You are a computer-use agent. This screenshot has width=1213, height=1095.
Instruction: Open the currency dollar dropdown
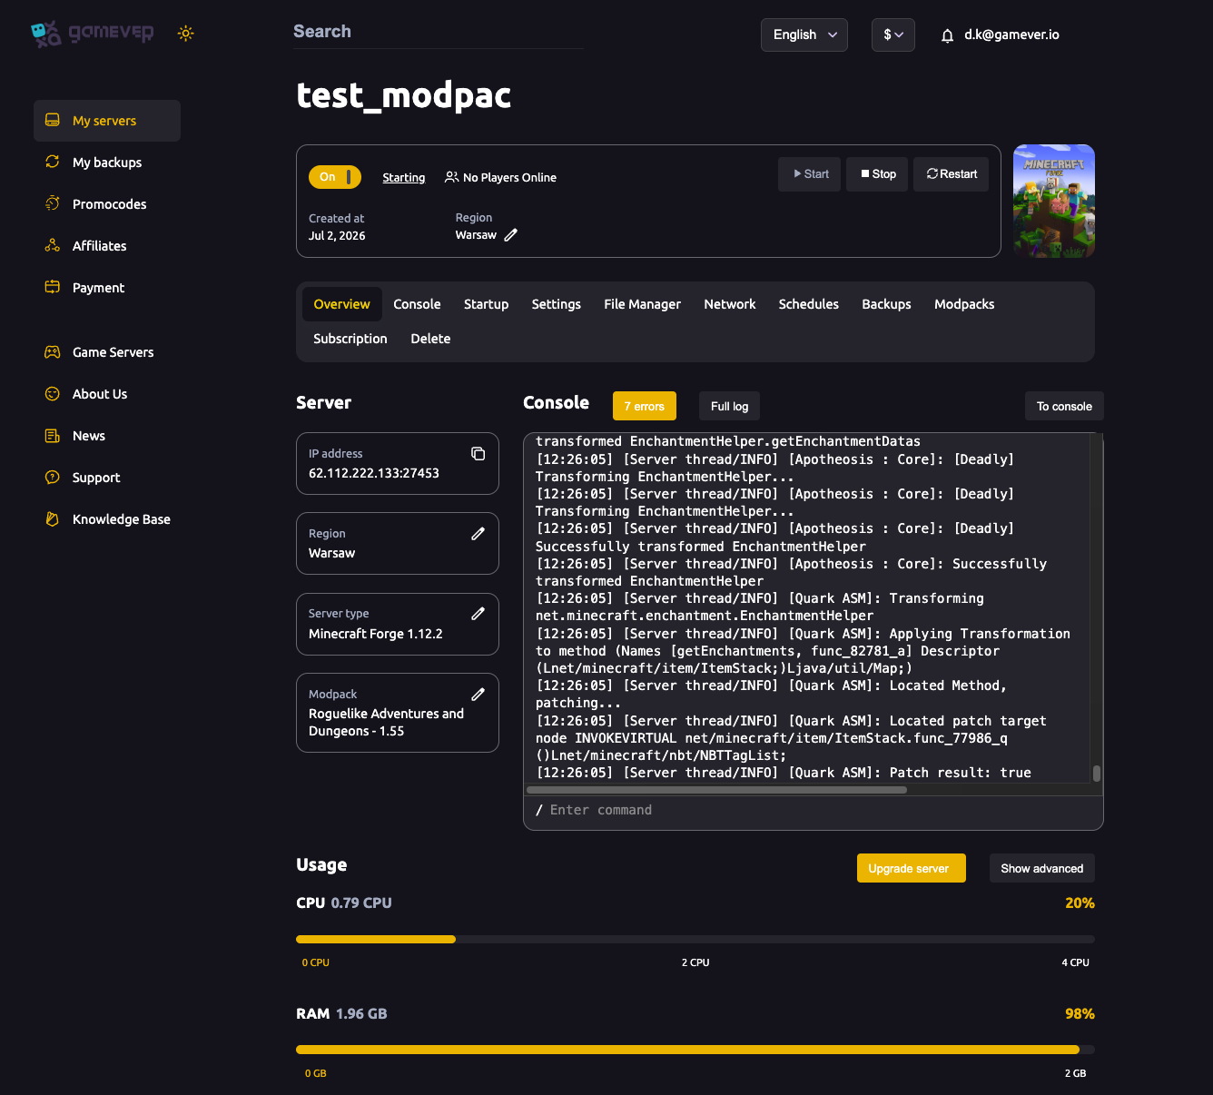coord(893,35)
